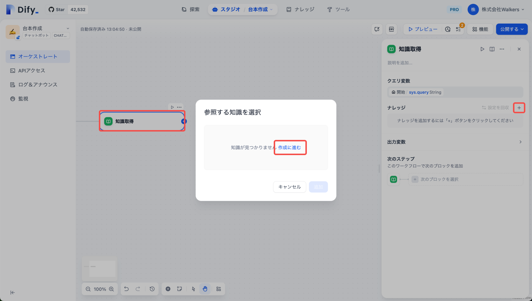The image size is (532, 301).
Task: Click the 作成に進む link in the dialog
Action: click(290, 147)
